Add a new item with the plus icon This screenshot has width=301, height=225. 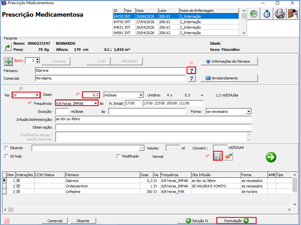(8, 62)
